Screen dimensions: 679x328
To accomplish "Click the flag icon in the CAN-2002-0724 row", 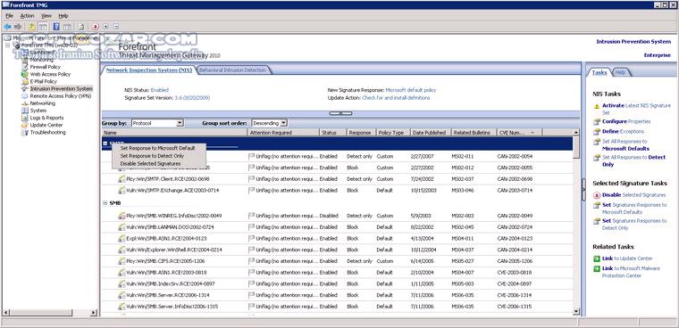I will coord(252,227).
